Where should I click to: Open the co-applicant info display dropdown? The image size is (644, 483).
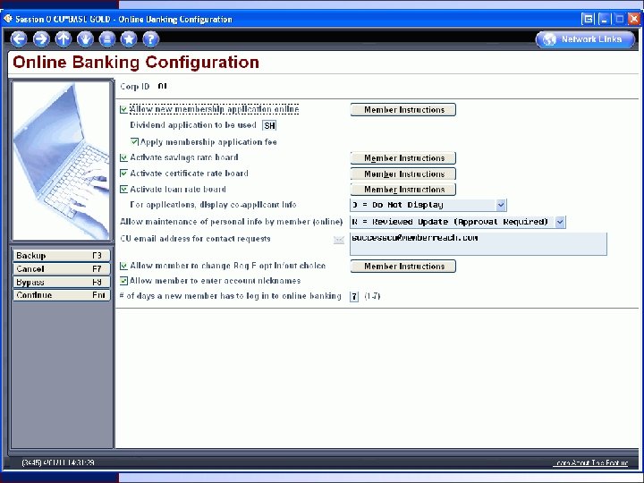point(501,205)
